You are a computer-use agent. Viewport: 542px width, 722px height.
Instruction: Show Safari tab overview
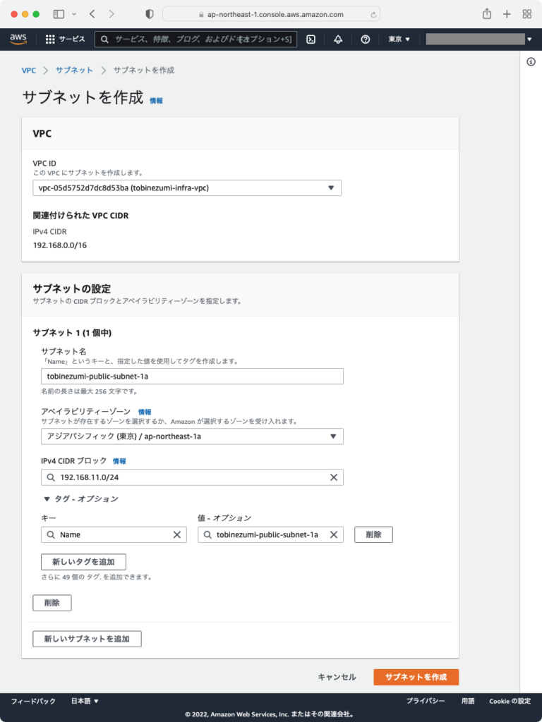point(527,14)
